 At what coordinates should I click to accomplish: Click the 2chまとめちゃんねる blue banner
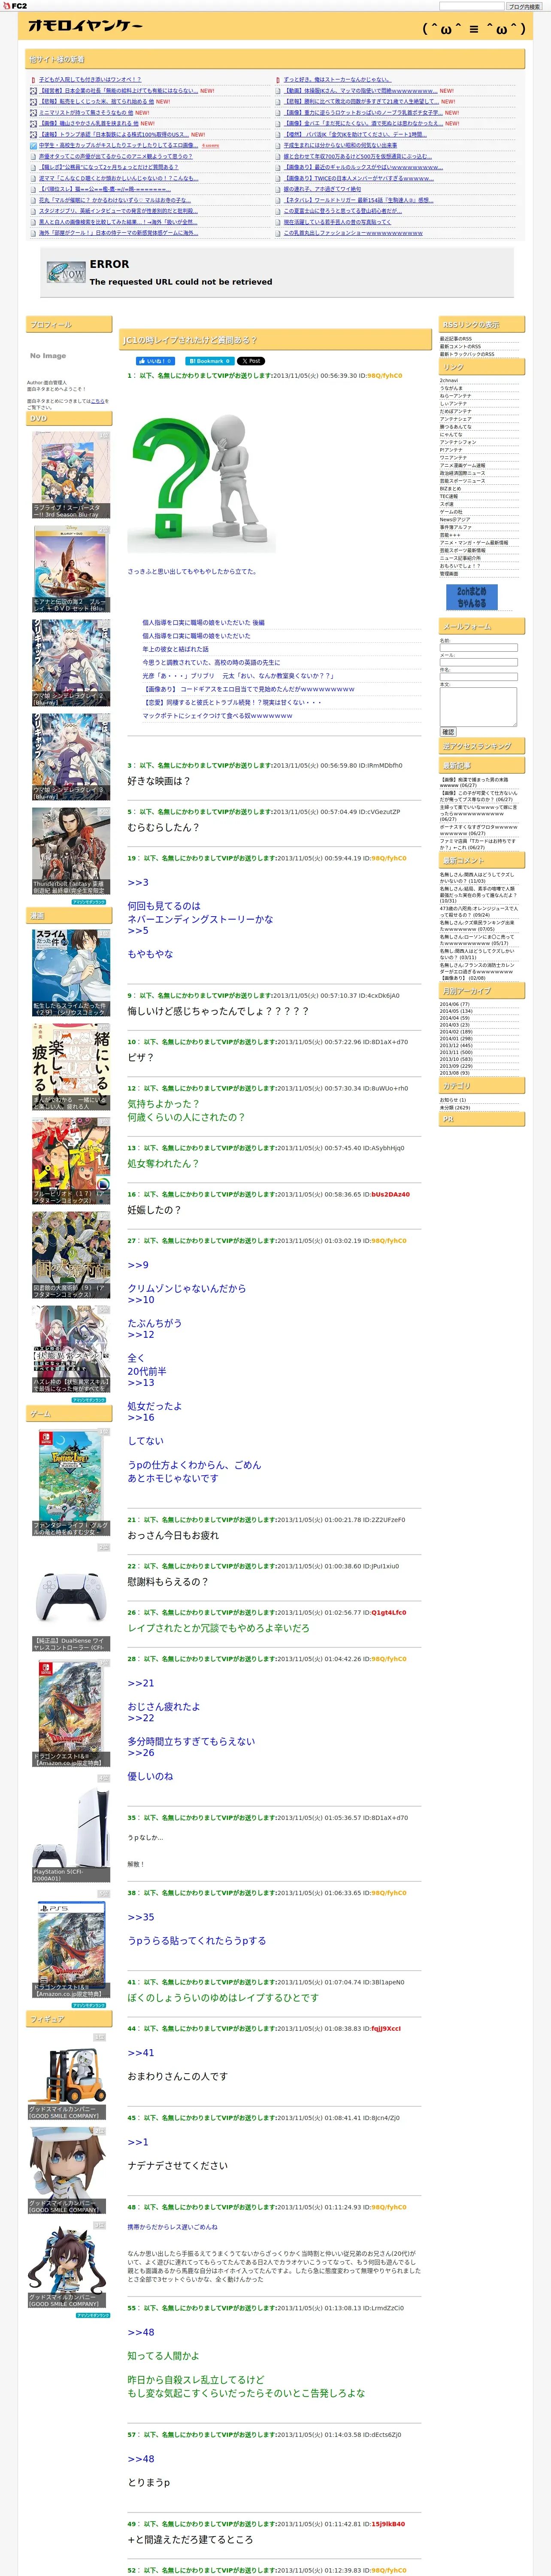click(471, 597)
